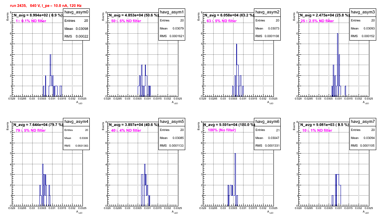Click Mean 0.03079 in havg_asym1 box
Image resolution: width=382 pixels, height=219 pixels.
(x=172, y=28)
